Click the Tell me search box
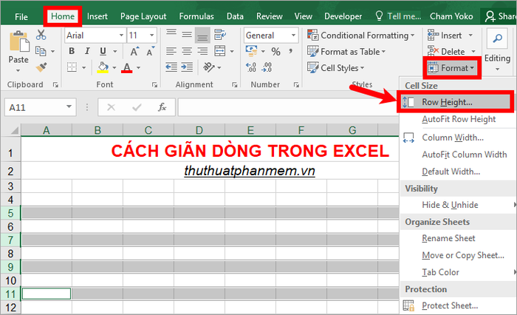The height and width of the screenshot is (315, 517). click(x=398, y=16)
